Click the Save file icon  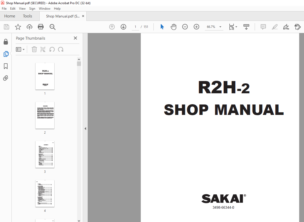(7, 27)
